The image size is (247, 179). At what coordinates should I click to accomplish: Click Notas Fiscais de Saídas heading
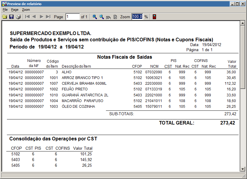(x=125, y=57)
